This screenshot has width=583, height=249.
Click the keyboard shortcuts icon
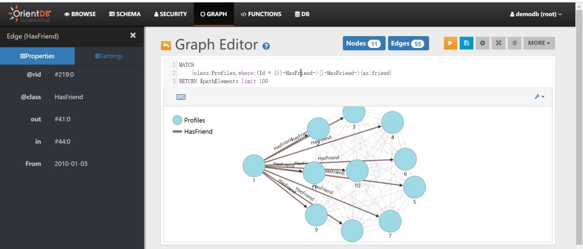tap(181, 97)
